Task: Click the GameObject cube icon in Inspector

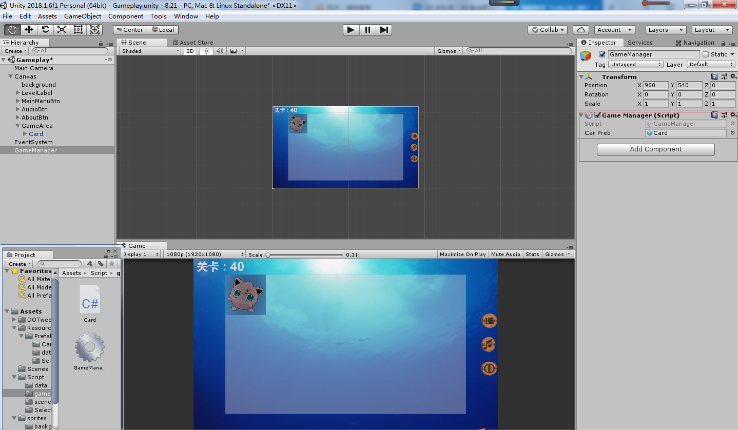Action: [586, 56]
